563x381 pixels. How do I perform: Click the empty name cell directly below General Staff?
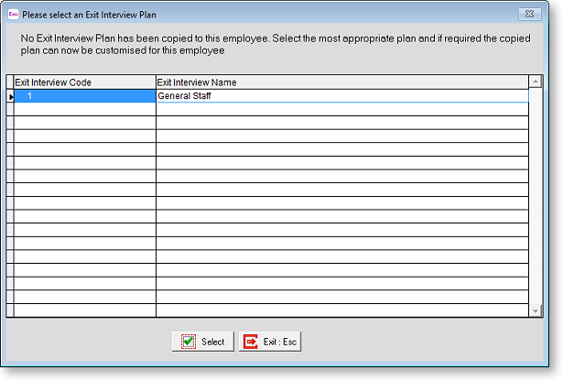pos(342,109)
